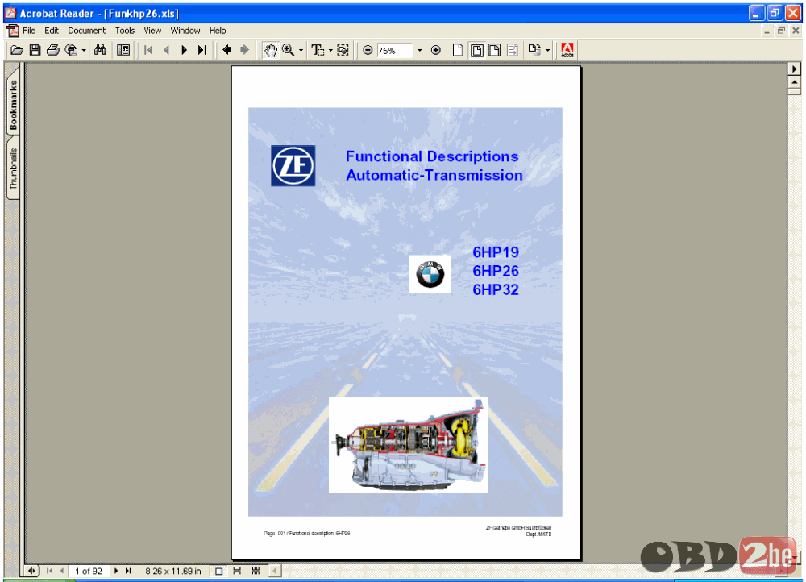Print the document using the printer icon

click(x=53, y=50)
